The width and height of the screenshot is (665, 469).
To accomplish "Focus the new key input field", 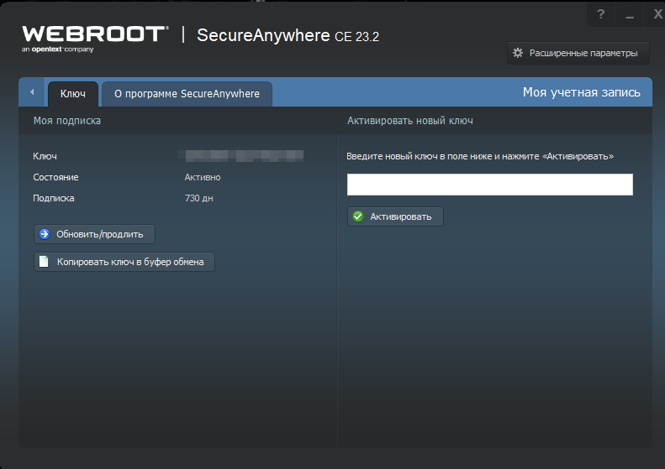I will 489,185.
